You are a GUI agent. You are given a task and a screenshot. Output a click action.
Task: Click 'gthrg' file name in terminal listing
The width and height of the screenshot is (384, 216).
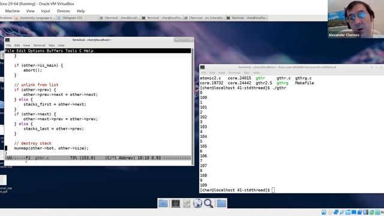click(x=283, y=83)
